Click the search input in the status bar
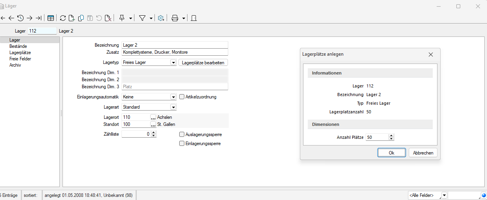Screen dimensions: 487x200 [x=464, y=195]
